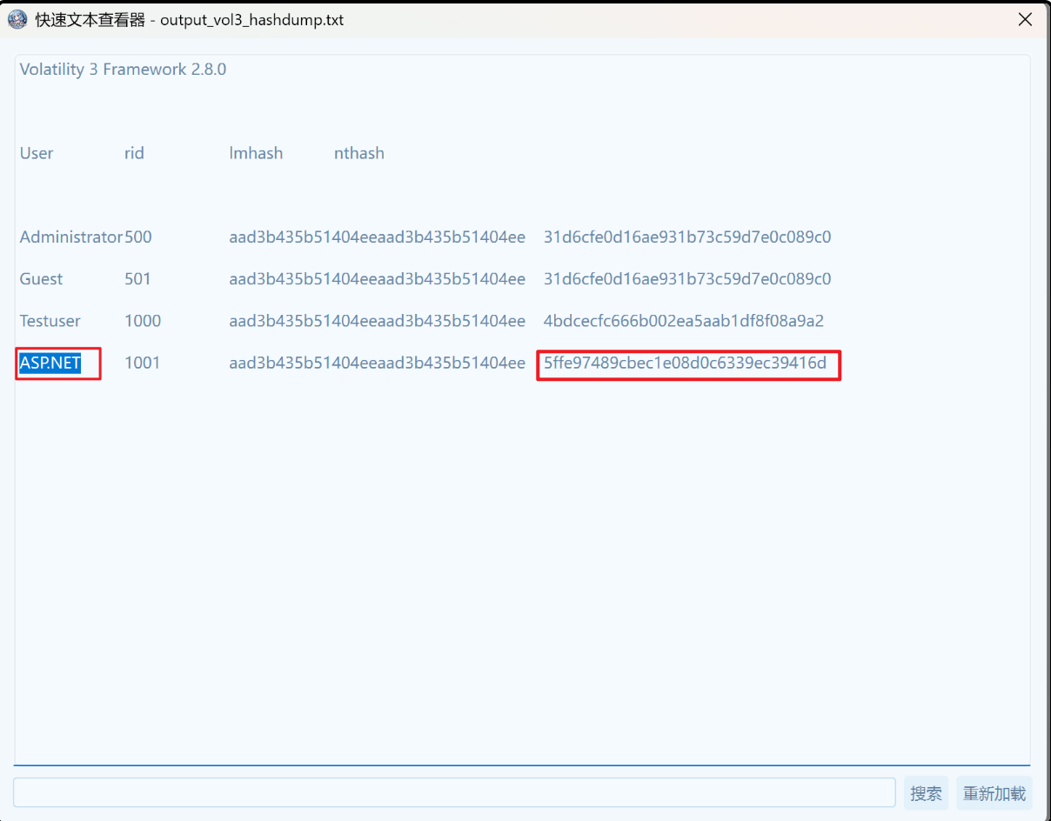Click the 'rid' column header
This screenshot has height=821, width=1051.
tap(134, 153)
